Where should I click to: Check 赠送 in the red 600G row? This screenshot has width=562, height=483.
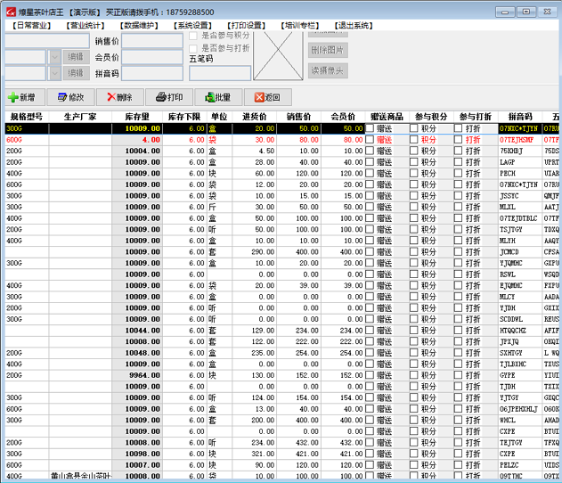370,140
